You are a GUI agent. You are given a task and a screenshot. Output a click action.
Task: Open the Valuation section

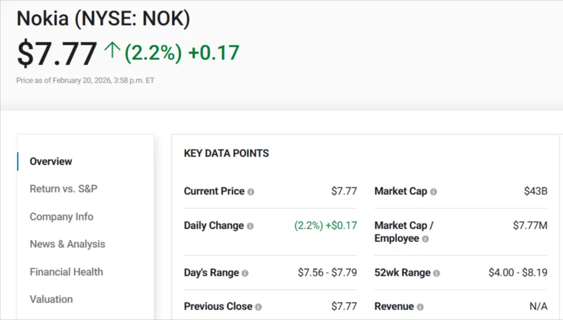pyautogui.click(x=51, y=299)
